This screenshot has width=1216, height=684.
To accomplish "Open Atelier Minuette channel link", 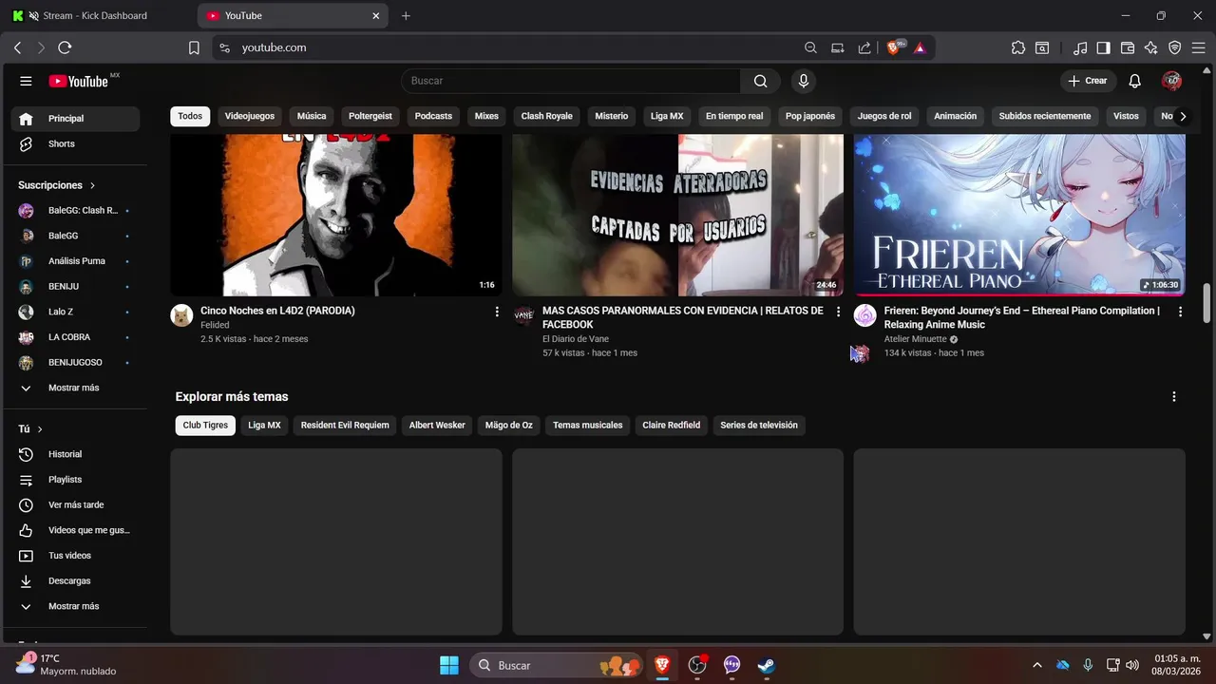I will (x=916, y=339).
